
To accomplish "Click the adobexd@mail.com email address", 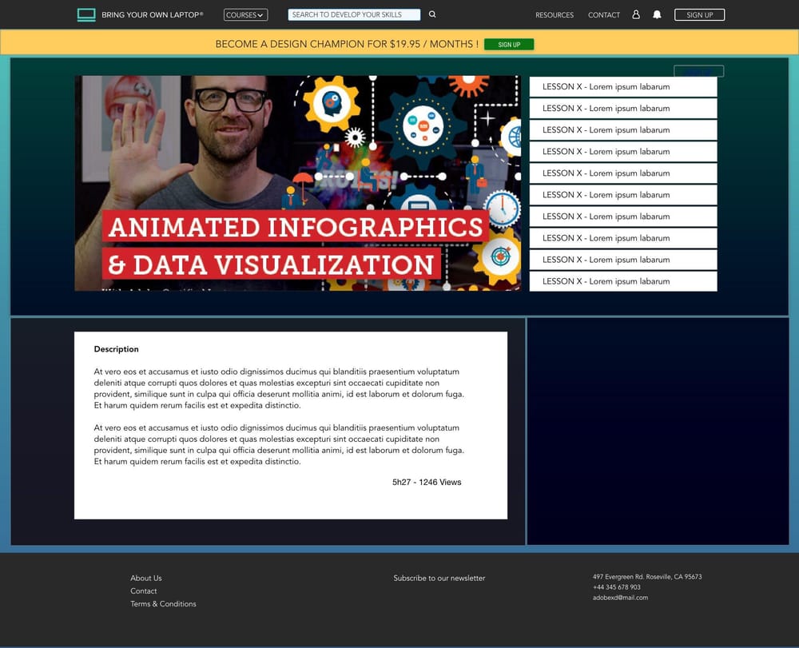I will click(620, 598).
